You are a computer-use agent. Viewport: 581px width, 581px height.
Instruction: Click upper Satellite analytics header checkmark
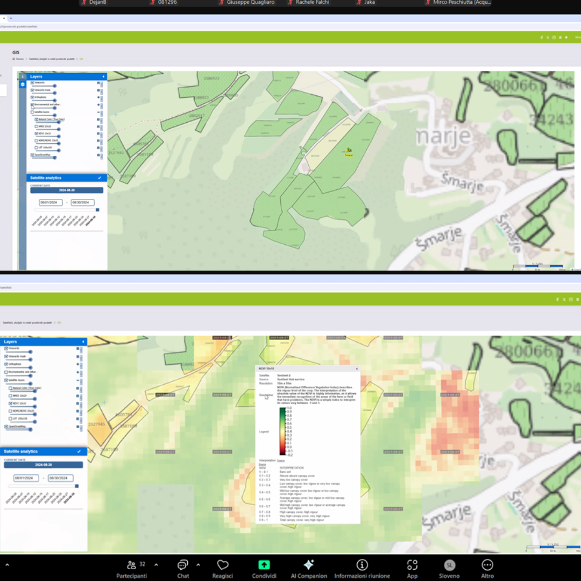(x=100, y=178)
